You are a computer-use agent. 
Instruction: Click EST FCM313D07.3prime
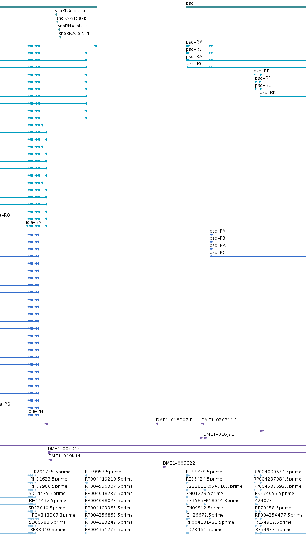(x=54, y=515)
